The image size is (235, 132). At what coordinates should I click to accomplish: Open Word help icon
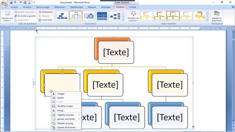coord(233,7)
